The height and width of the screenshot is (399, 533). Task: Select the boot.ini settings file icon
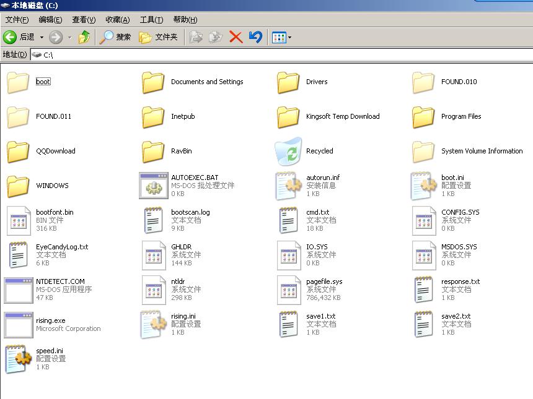(x=424, y=186)
